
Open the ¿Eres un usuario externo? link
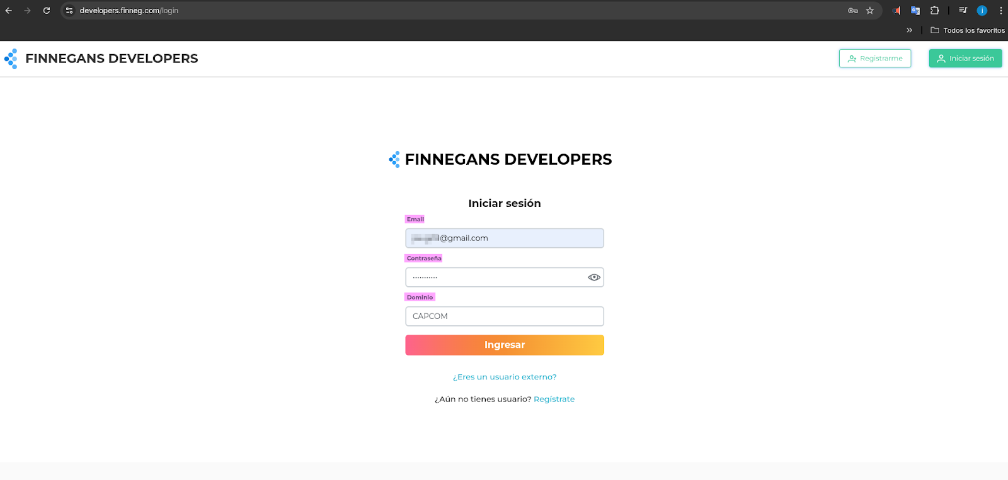coord(505,377)
